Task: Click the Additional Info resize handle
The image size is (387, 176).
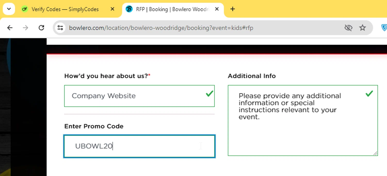Action: [375, 153]
